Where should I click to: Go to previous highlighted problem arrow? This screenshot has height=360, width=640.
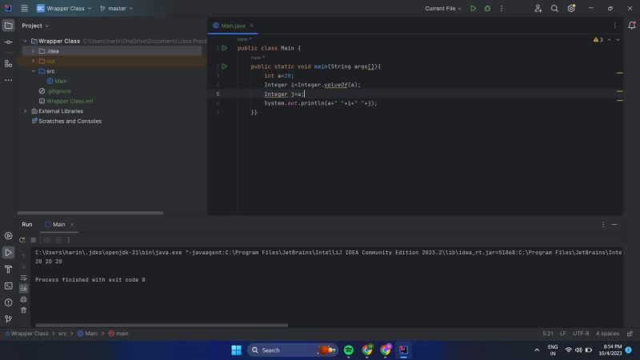pos(610,39)
